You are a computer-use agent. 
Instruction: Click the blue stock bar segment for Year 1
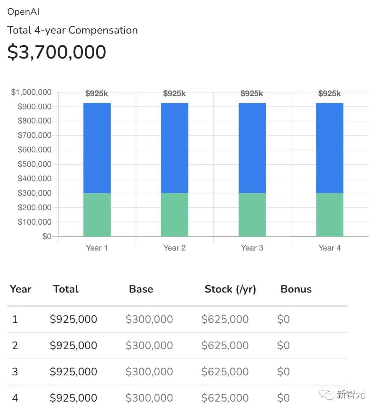(97, 148)
